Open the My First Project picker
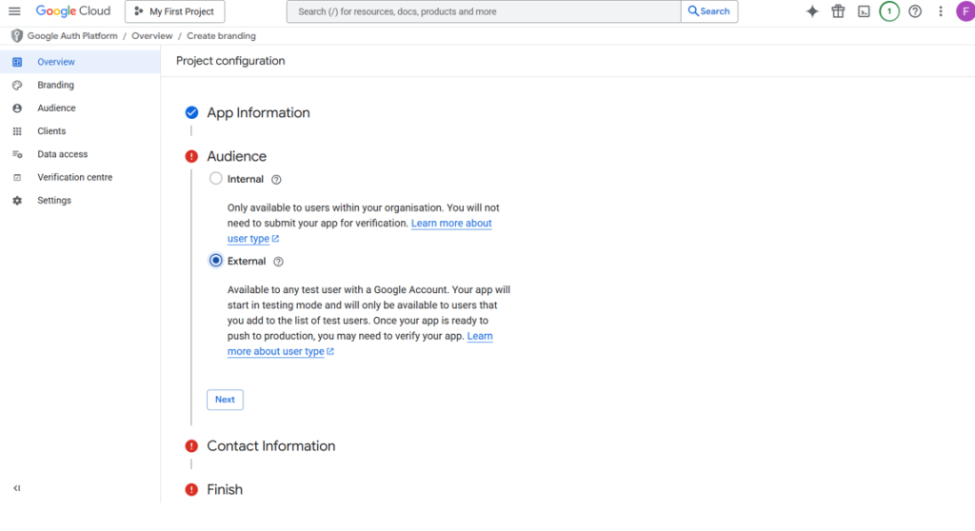The height and width of the screenshot is (531, 975). [175, 11]
